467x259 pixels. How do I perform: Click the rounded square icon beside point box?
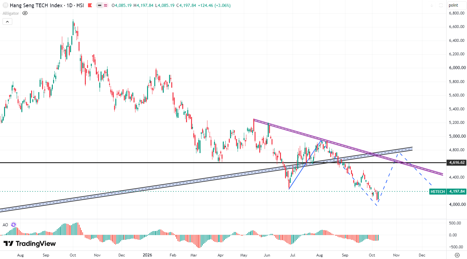[441, 5]
